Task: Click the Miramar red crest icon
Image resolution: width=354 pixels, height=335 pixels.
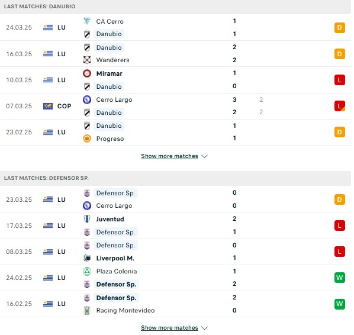Action: click(87, 73)
